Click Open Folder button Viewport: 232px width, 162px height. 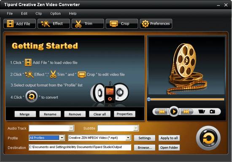coord(169,148)
